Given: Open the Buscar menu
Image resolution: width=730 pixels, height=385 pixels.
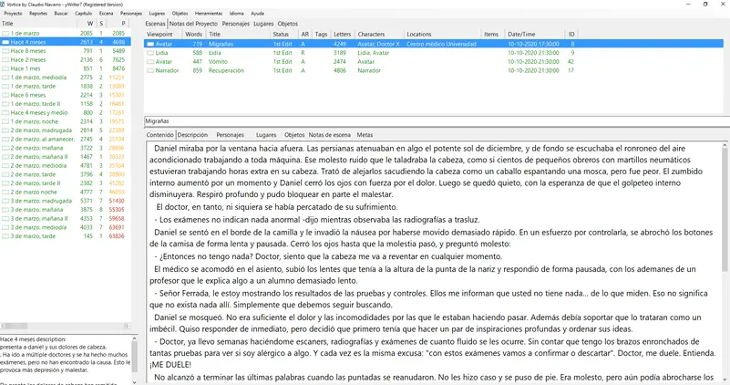Looking at the screenshot, I should [61, 14].
